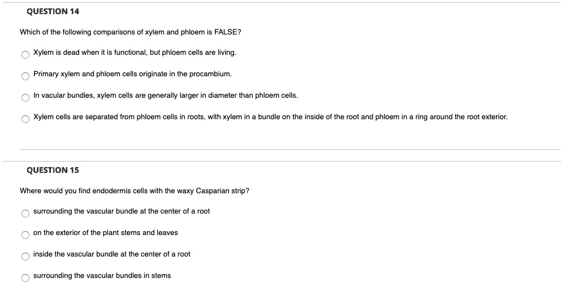Viewport: 561px width, 300px height.
Task: Click the QUESTION 15 heading
Action: pos(53,170)
